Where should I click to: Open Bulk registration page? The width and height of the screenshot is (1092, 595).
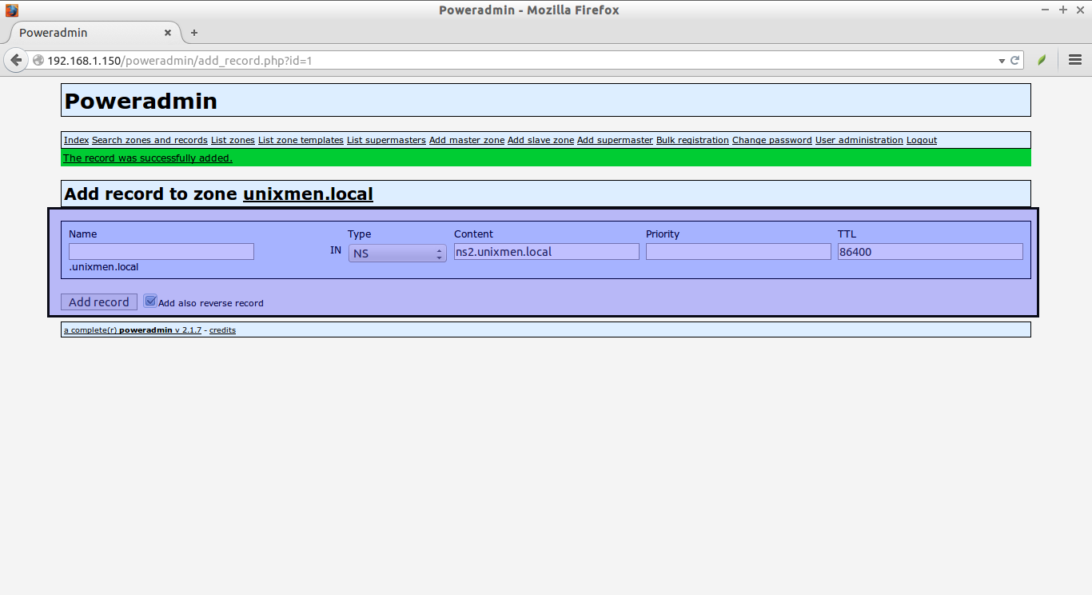tap(692, 140)
